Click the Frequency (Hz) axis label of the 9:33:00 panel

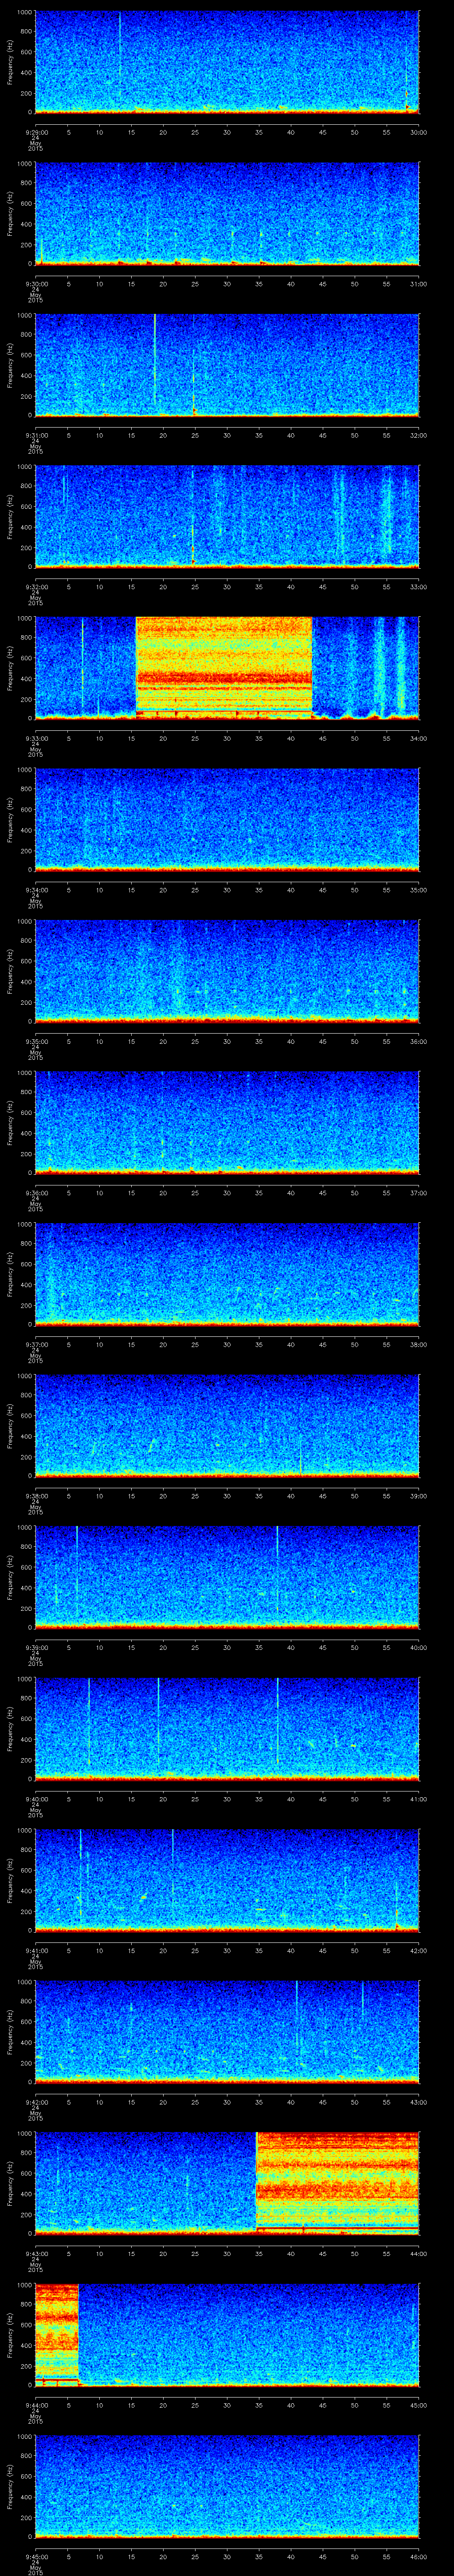[x=10, y=668]
